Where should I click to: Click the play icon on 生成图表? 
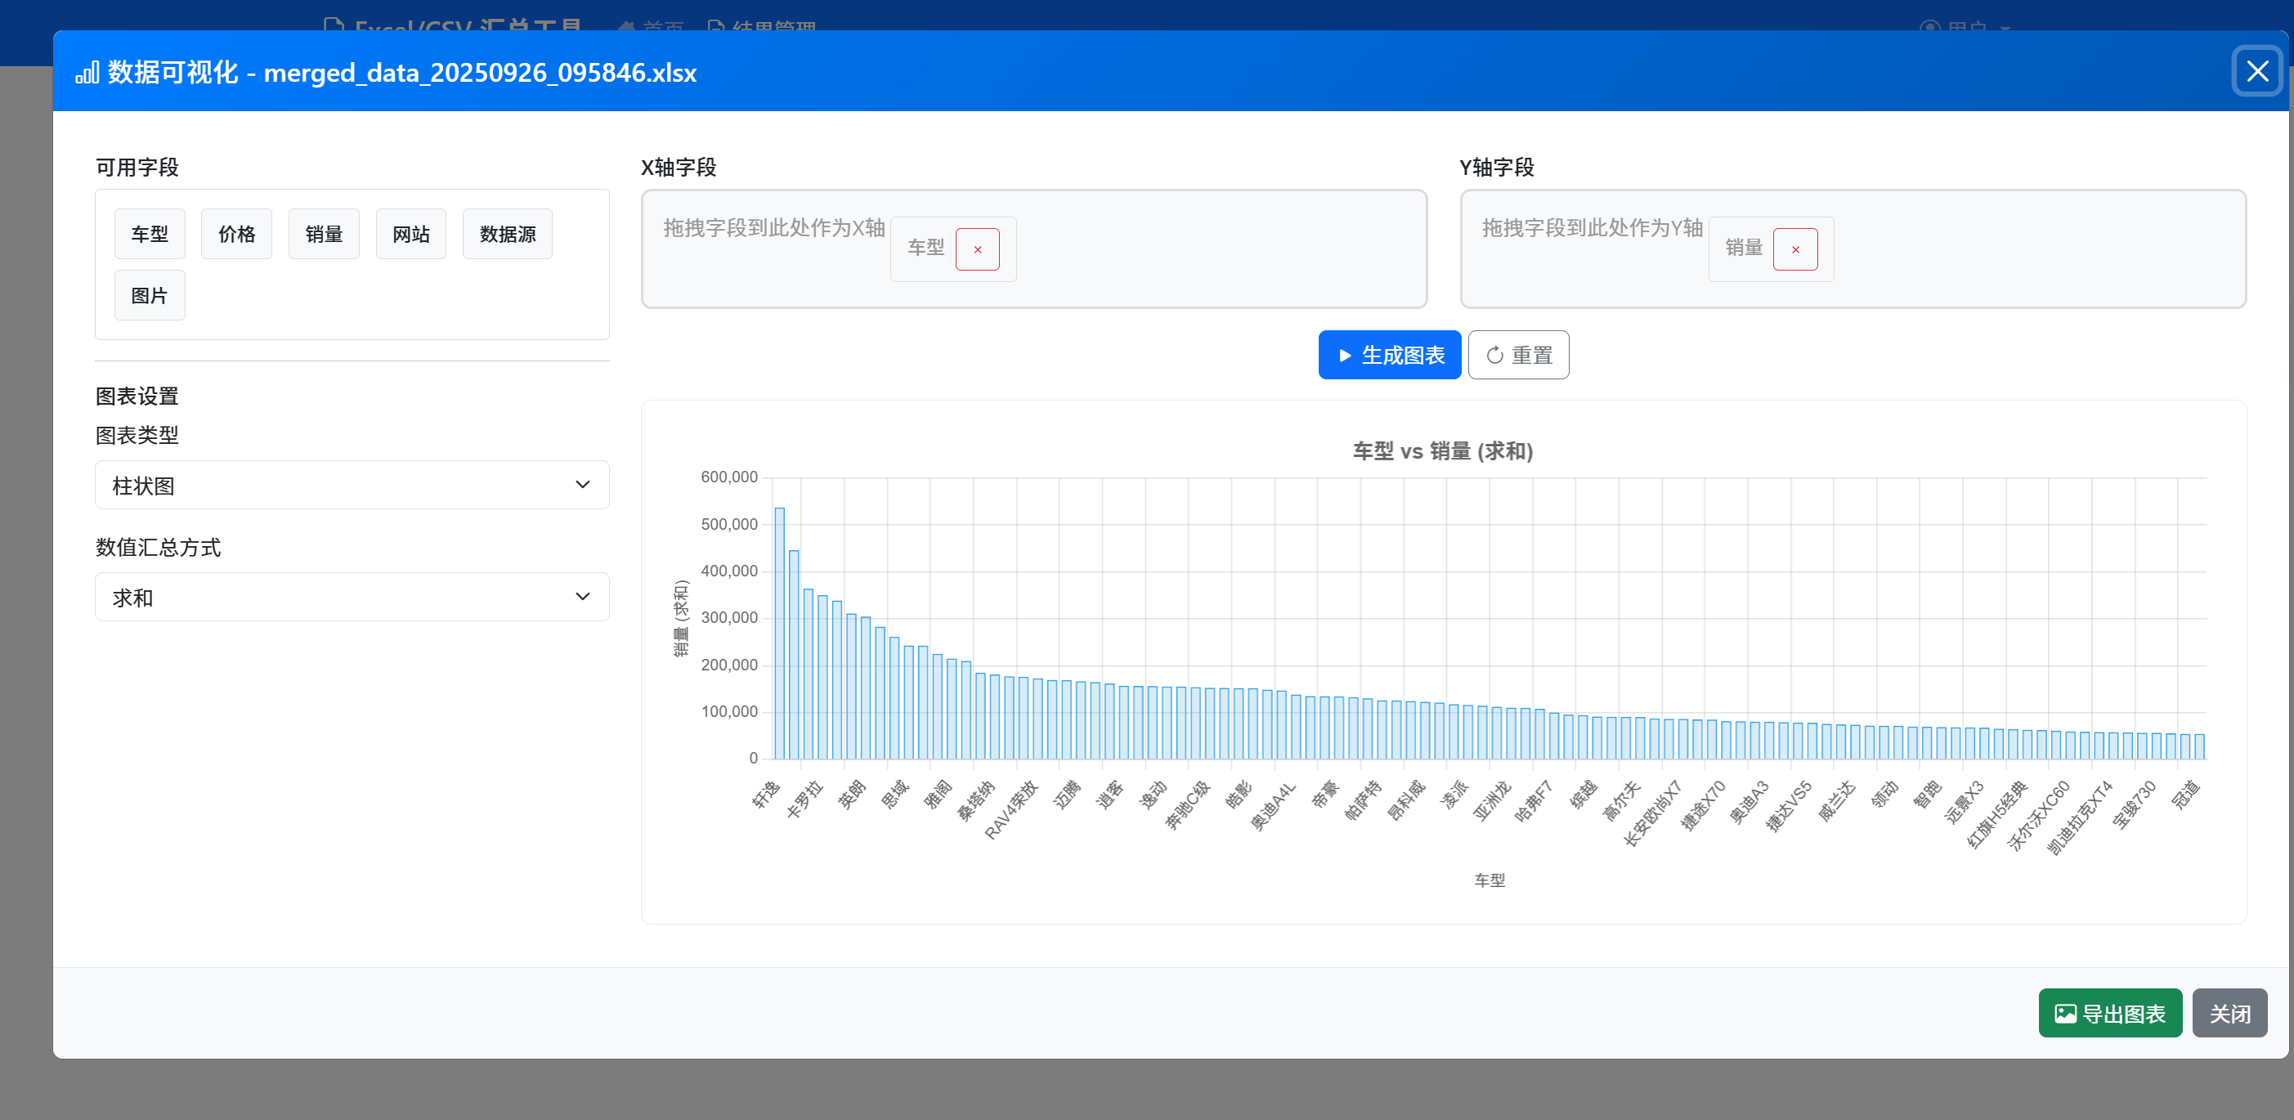point(1345,356)
